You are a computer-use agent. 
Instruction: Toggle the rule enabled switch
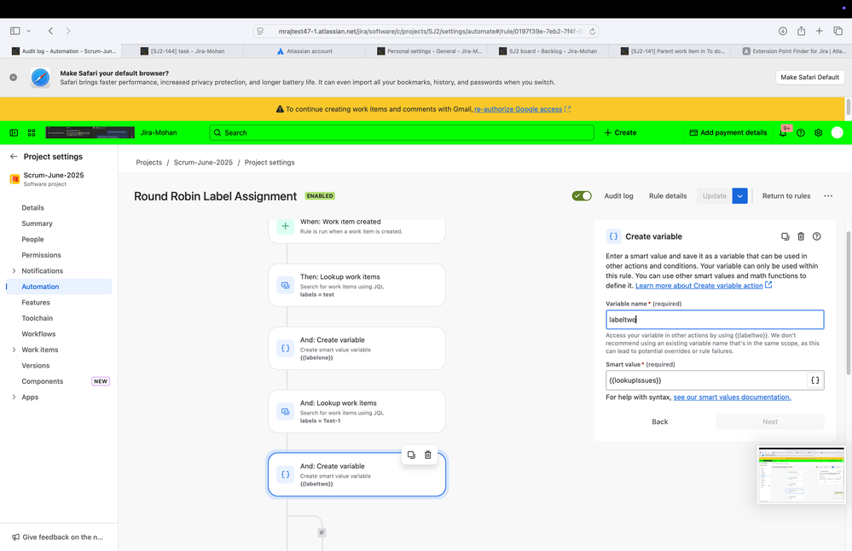click(582, 195)
